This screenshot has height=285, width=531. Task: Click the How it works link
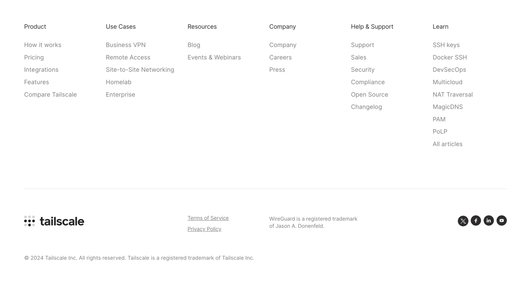(42, 45)
